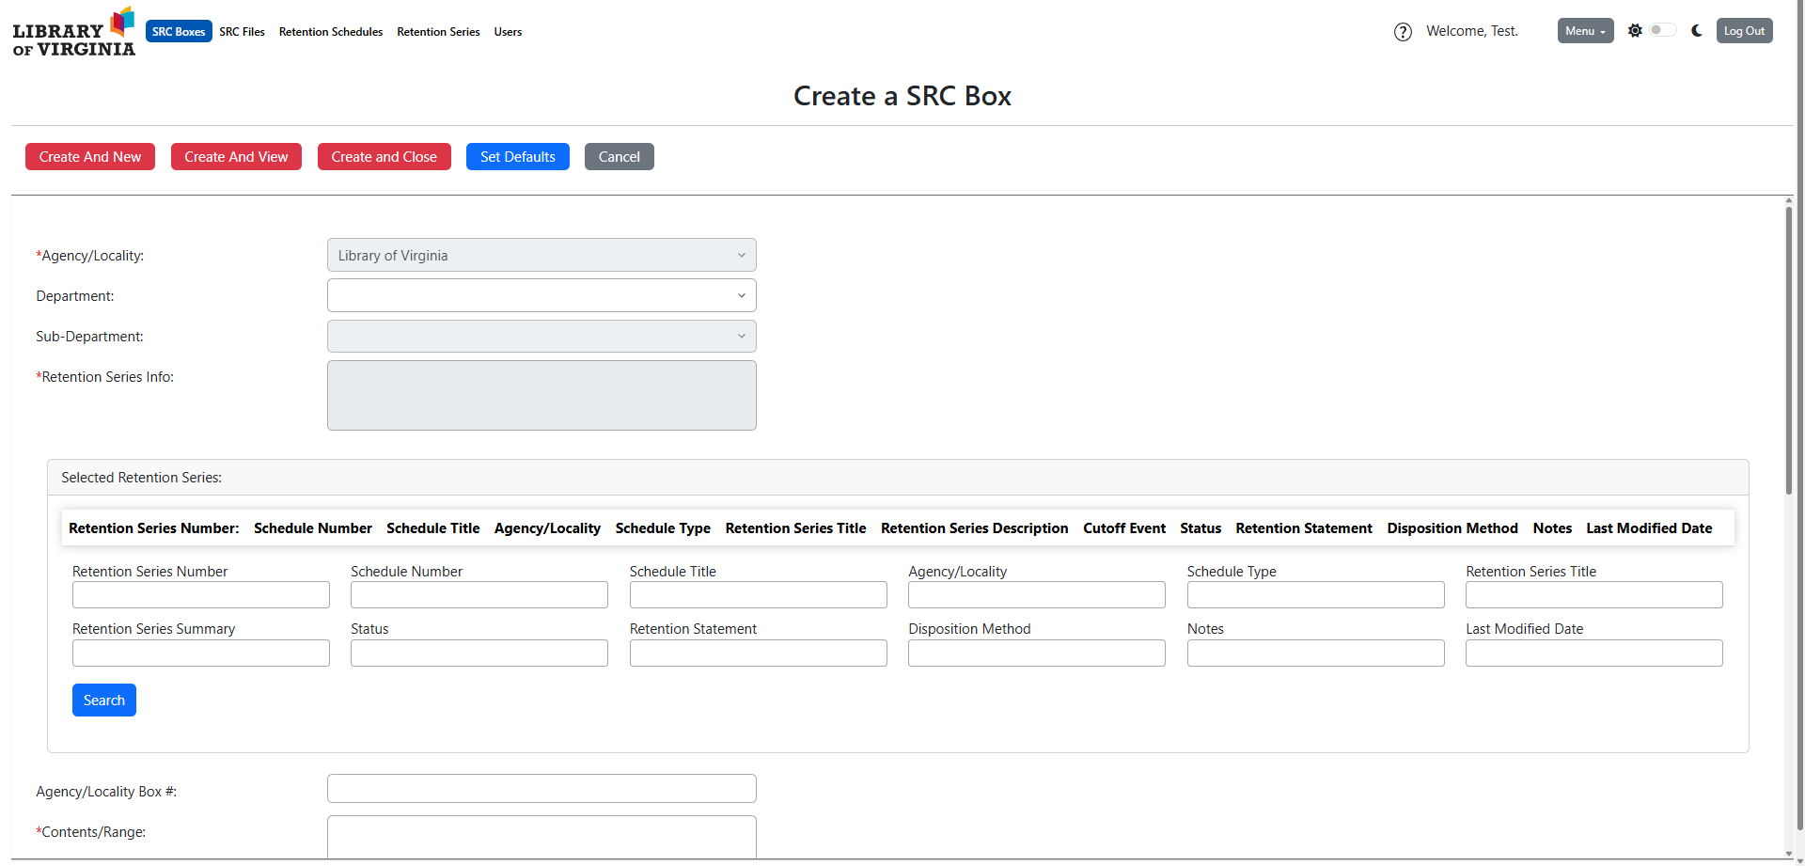1805x866 pixels.
Task: Go to the SRC Files tab
Action: [242, 32]
